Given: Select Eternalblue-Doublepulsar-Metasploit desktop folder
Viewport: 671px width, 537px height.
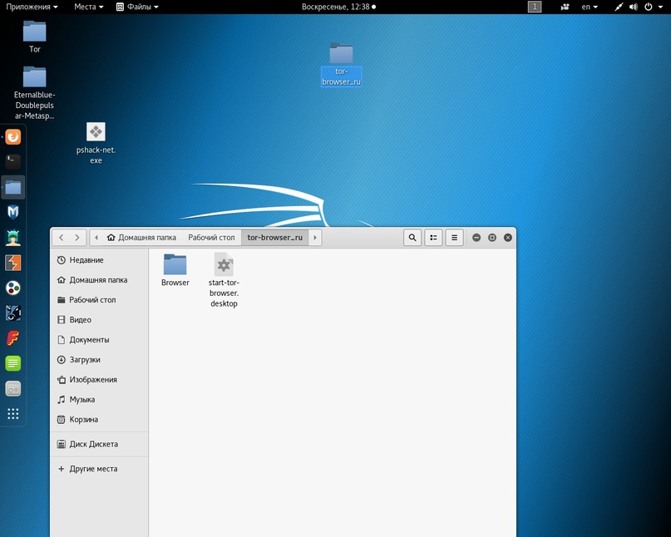Looking at the screenshot, I should tap(35, 93).
